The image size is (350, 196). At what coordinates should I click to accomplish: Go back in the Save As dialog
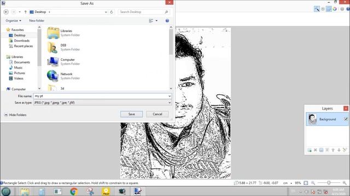6,12
